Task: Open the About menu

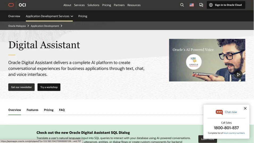Action: 67,5
